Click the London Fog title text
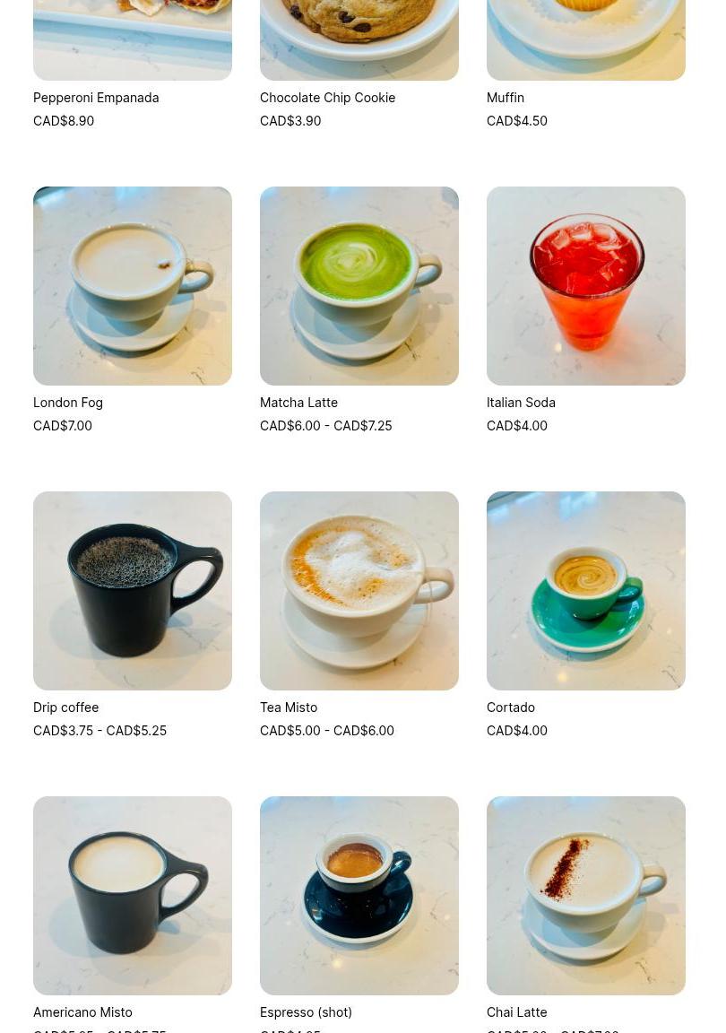 [x=68, y=403]
